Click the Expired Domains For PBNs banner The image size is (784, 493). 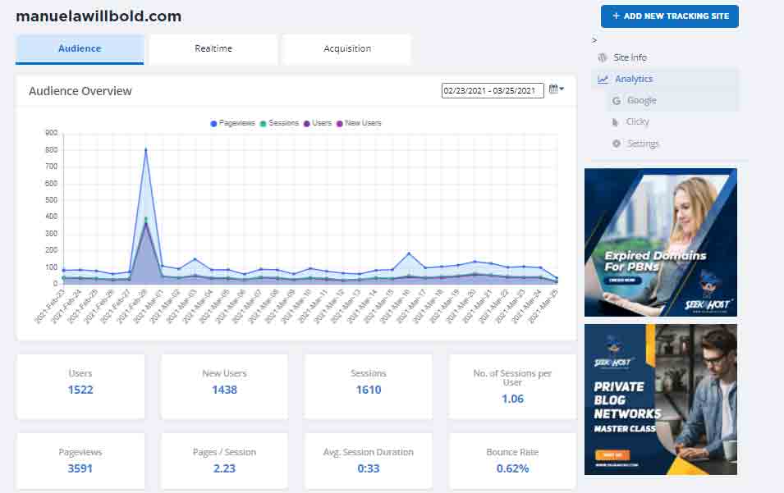660,241
